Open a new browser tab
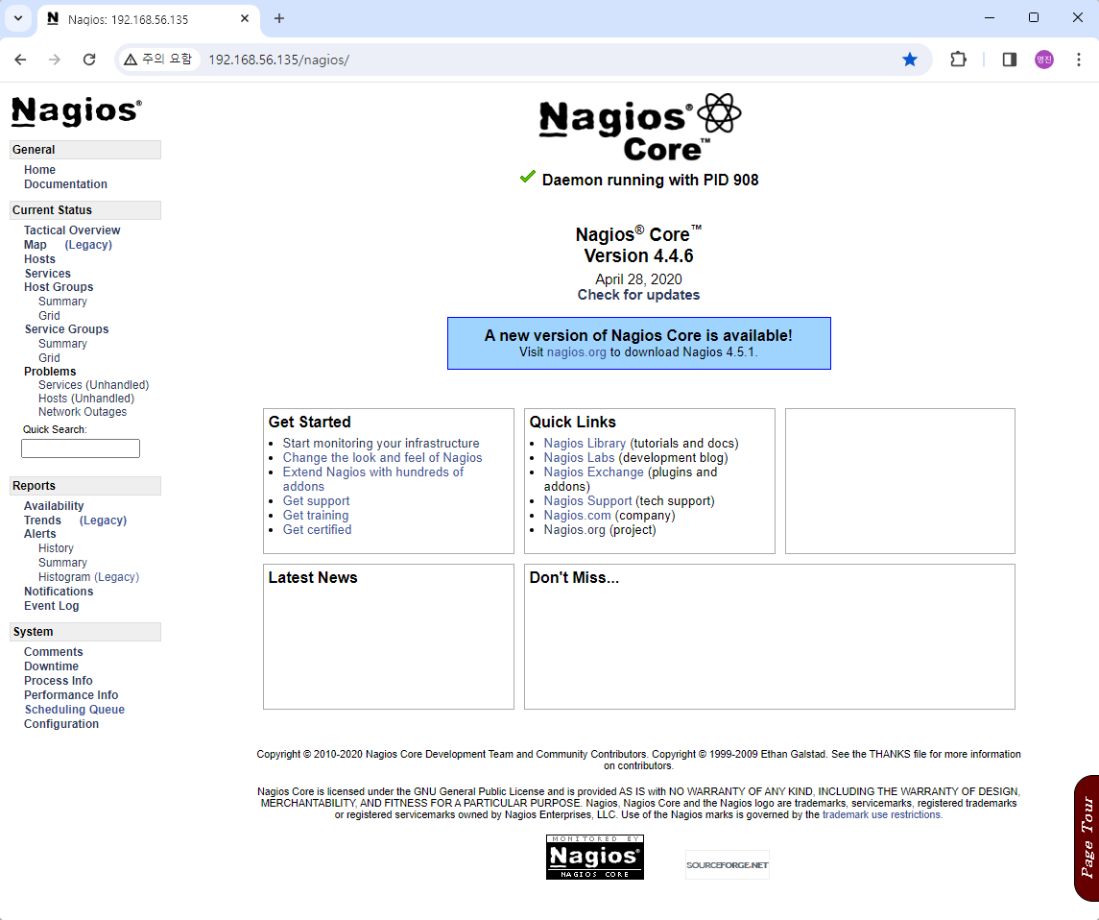Image resolution: width=1099 pixels, height=920 pixels. [279, 18]
